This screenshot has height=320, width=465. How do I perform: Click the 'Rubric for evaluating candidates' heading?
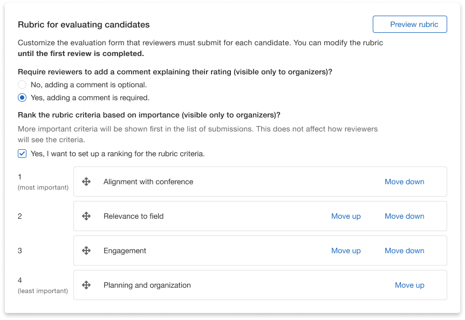pyautogui.click(x=84, y=25)
